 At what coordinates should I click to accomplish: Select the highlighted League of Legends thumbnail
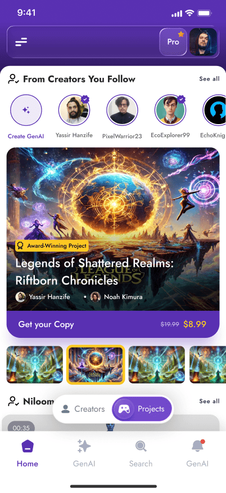pos(96,364)
